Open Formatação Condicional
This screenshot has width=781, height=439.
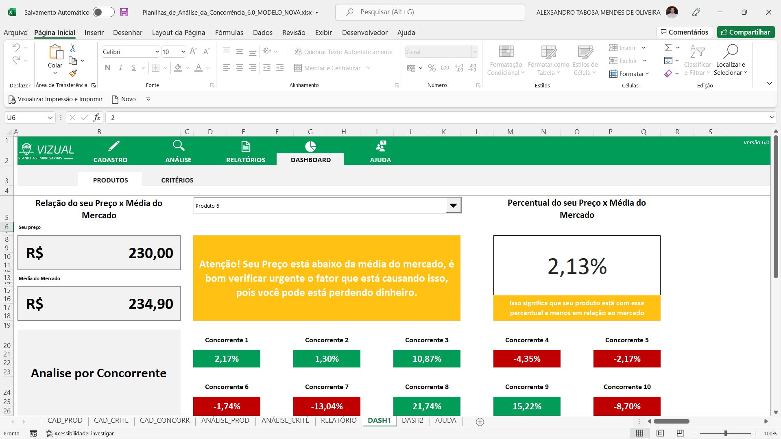(505, 59)
